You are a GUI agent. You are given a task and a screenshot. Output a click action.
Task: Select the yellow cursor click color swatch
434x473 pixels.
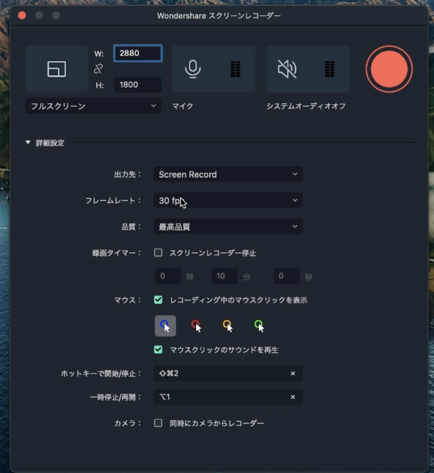coord(227,325)
